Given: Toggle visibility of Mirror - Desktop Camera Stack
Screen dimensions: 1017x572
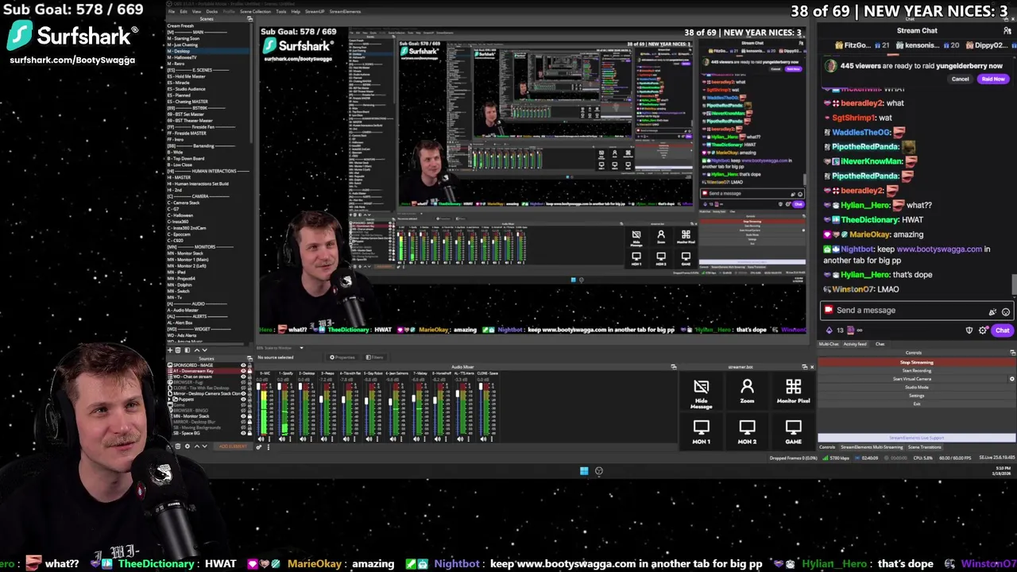Looking at the screenshot, I should coord(243,393).
